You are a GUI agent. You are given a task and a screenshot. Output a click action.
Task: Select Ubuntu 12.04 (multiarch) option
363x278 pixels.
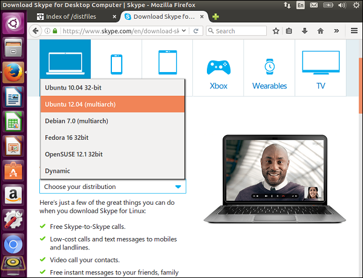(x=113, y=104)
